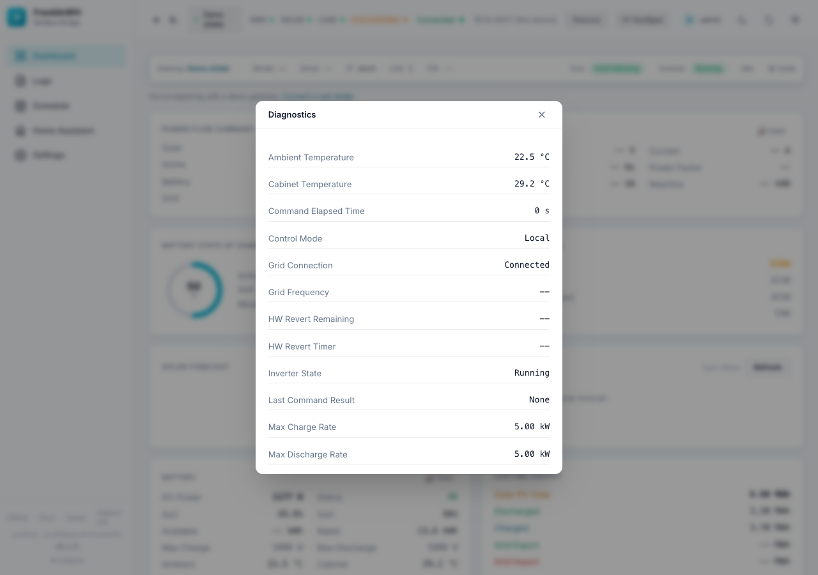Click the Diagnostics dialog title
The height and width of the screenshot is (575, 818).
[x=292, y=114]
